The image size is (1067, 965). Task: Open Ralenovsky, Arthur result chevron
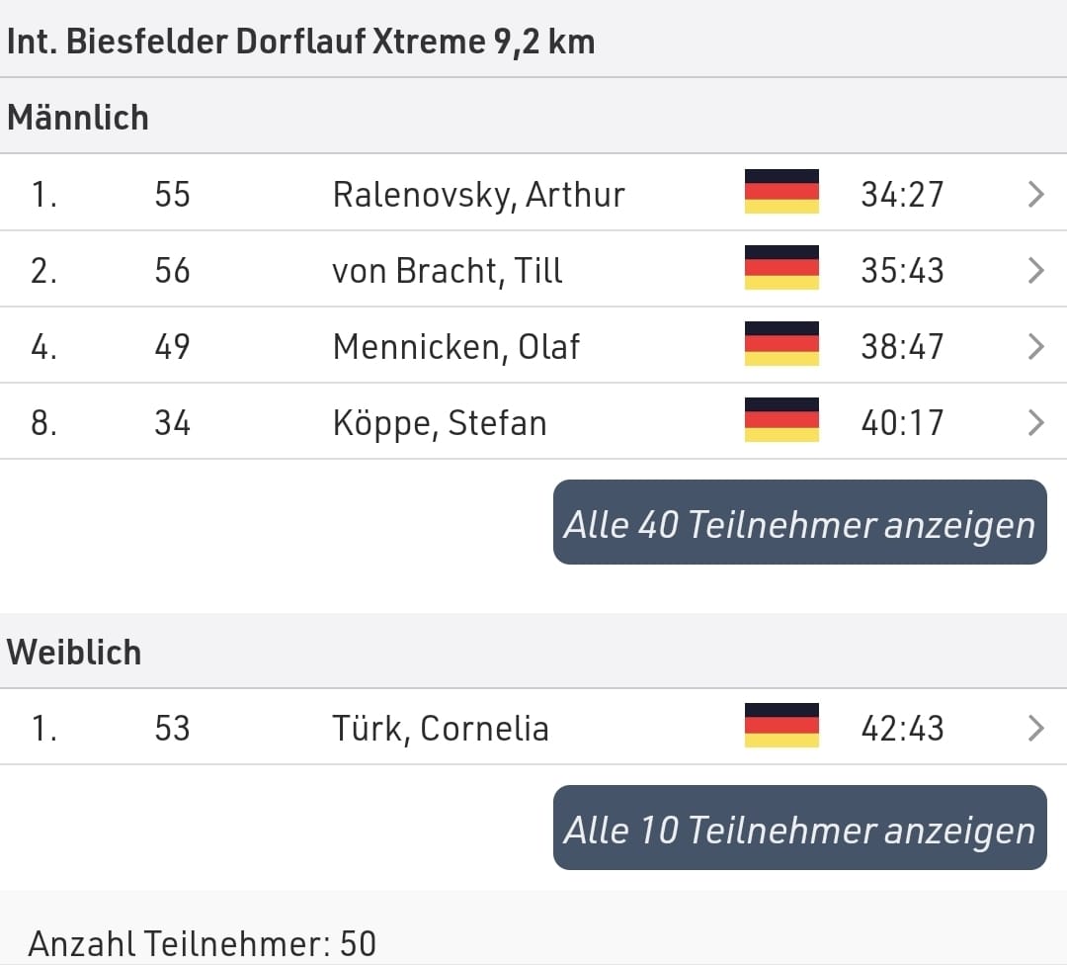coord(1035,194)
